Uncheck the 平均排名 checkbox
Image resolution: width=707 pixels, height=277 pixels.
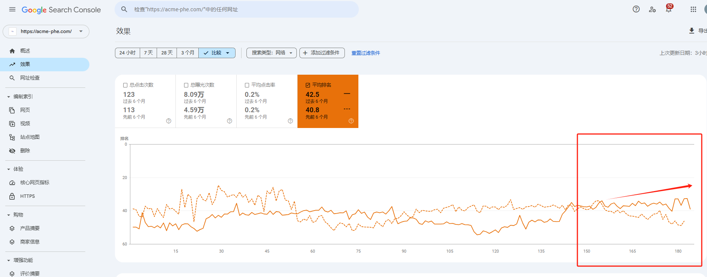coord(308,85)
